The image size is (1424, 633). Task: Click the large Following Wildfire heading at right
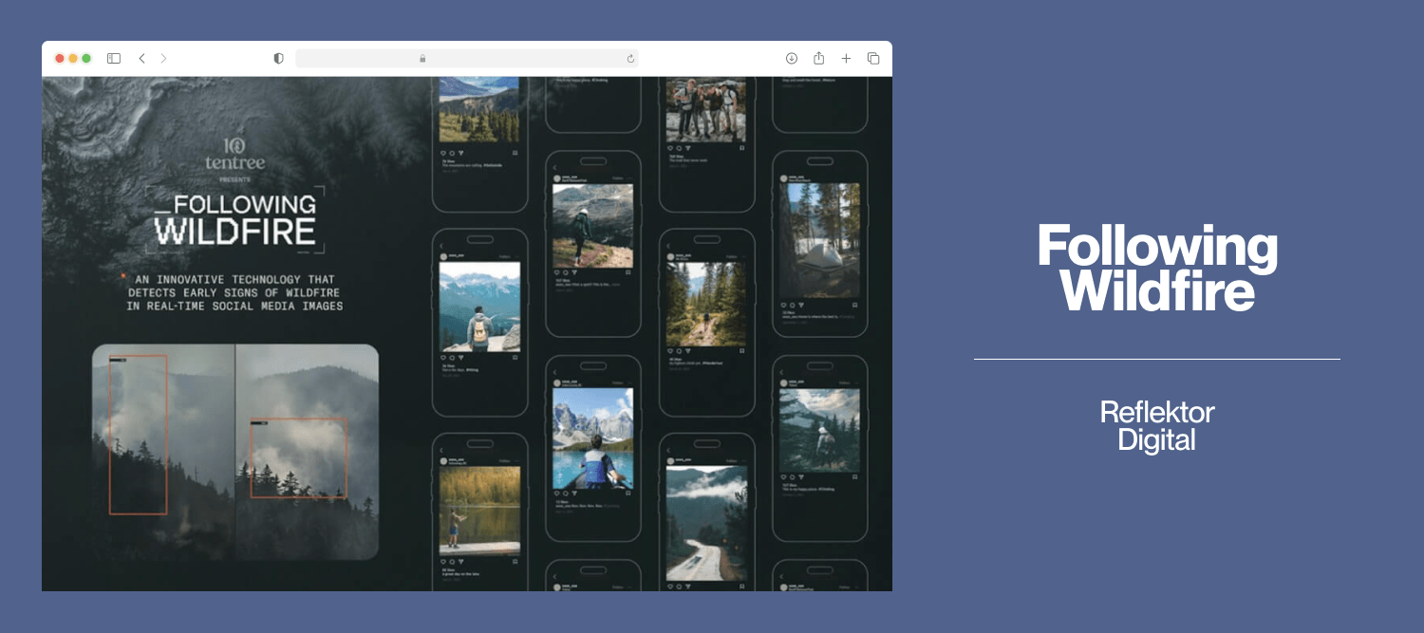coord(1157,268)
